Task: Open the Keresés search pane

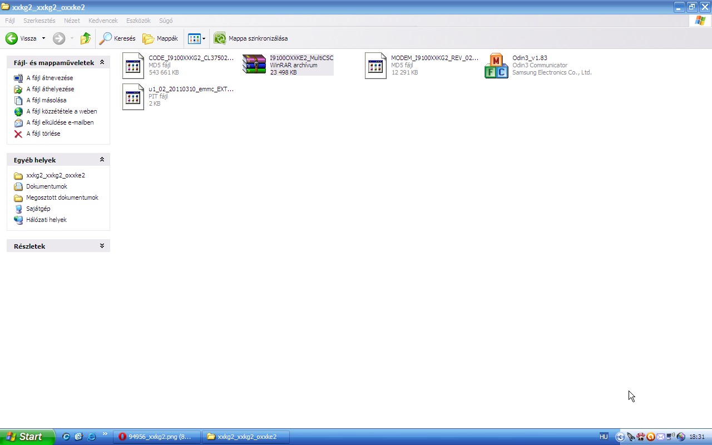Action: click(x=117, y=38)
